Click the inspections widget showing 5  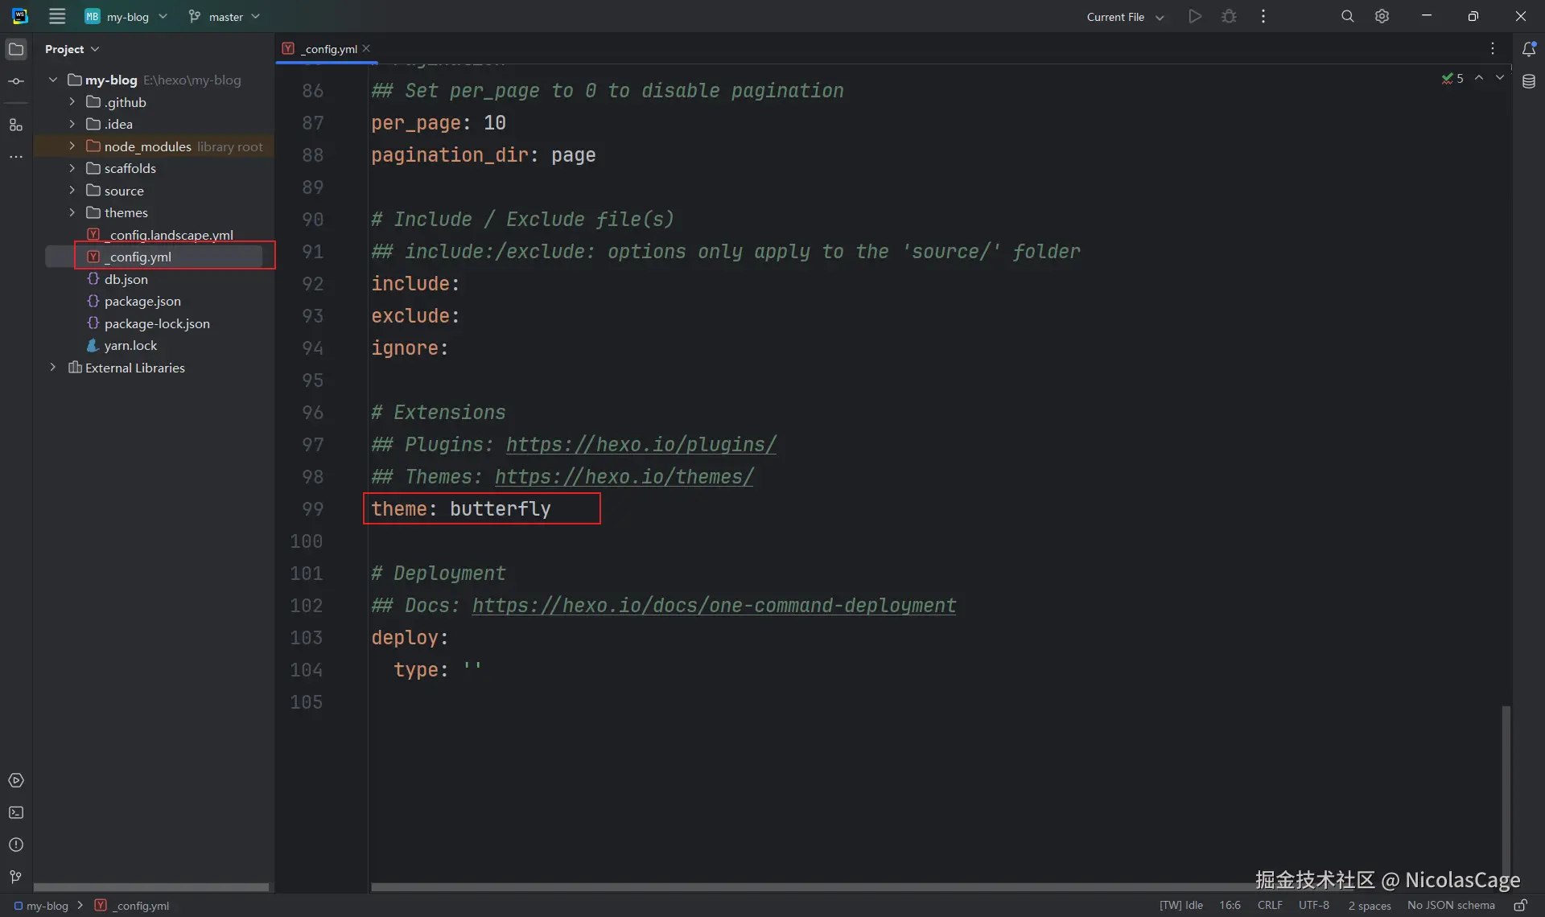(1453, 78)
